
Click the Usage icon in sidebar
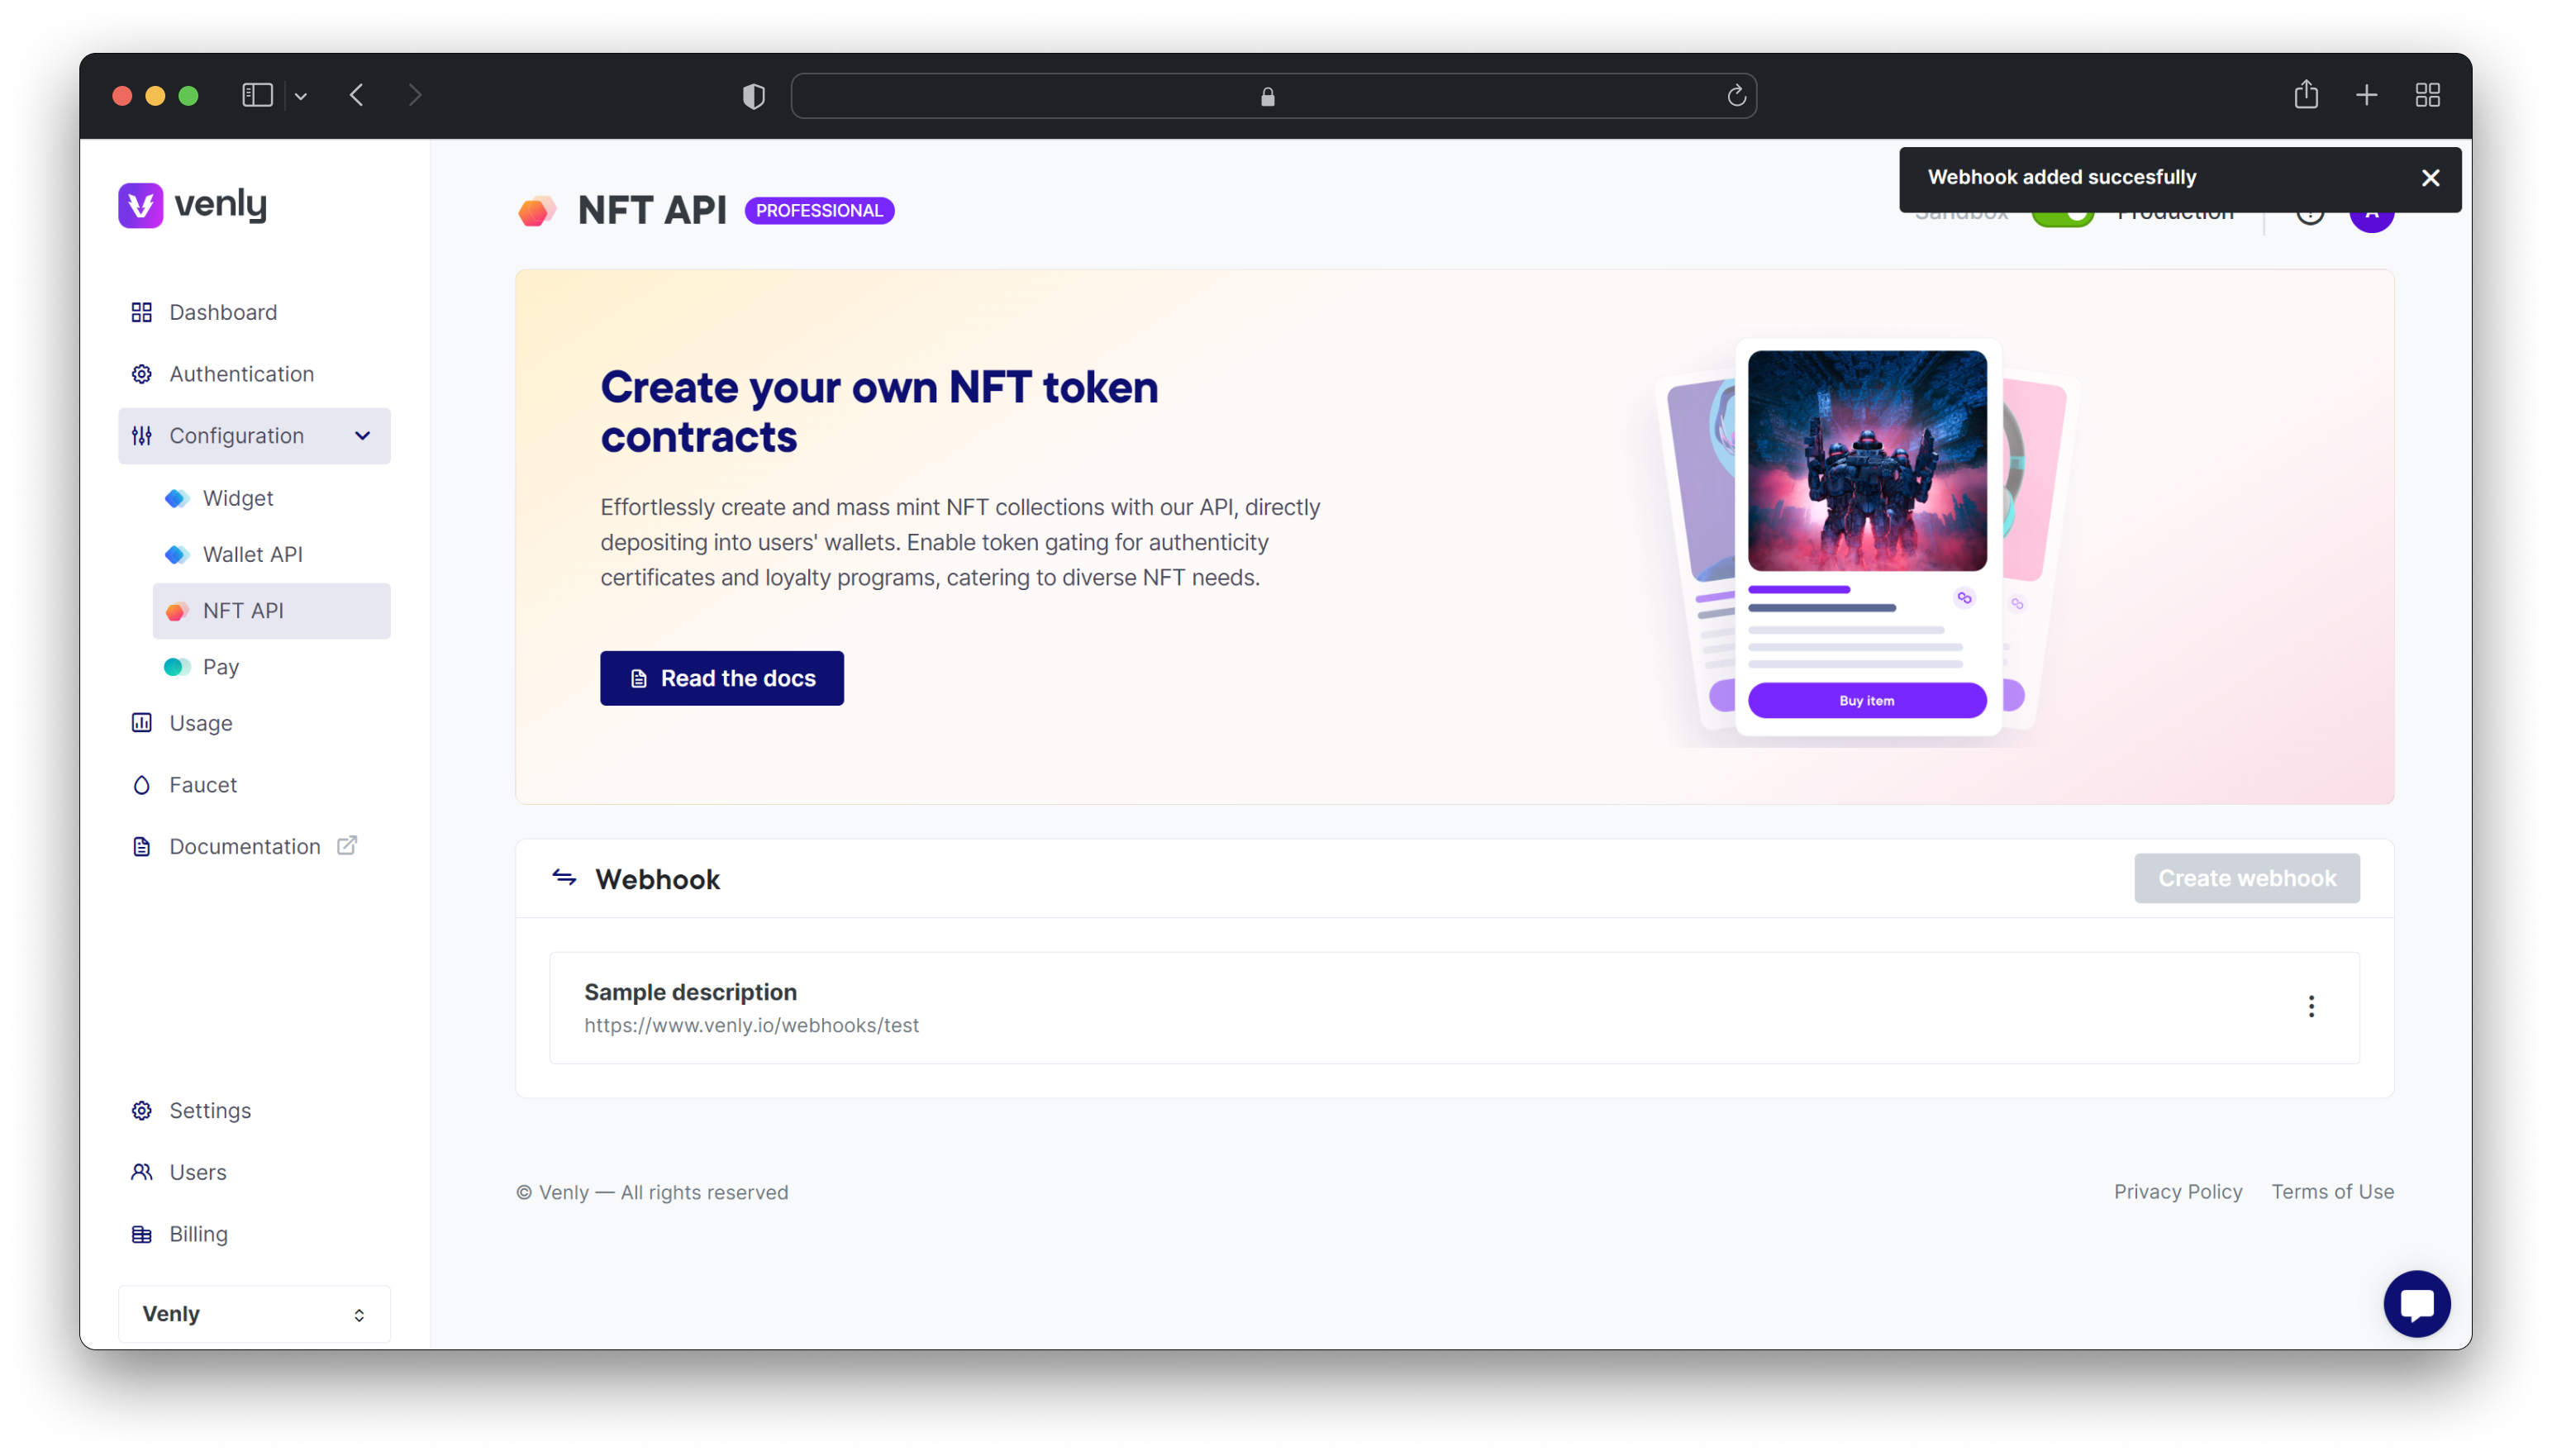coord(142,722)
